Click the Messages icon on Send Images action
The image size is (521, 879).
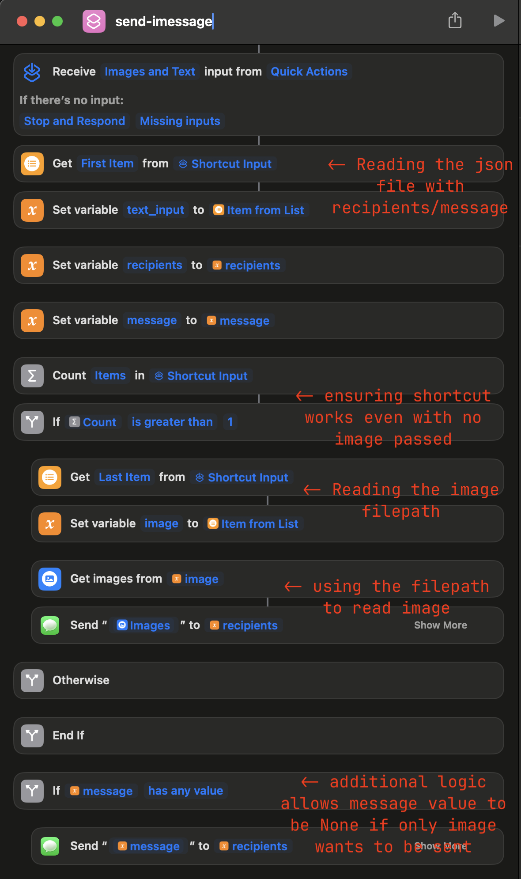[50, 625]
